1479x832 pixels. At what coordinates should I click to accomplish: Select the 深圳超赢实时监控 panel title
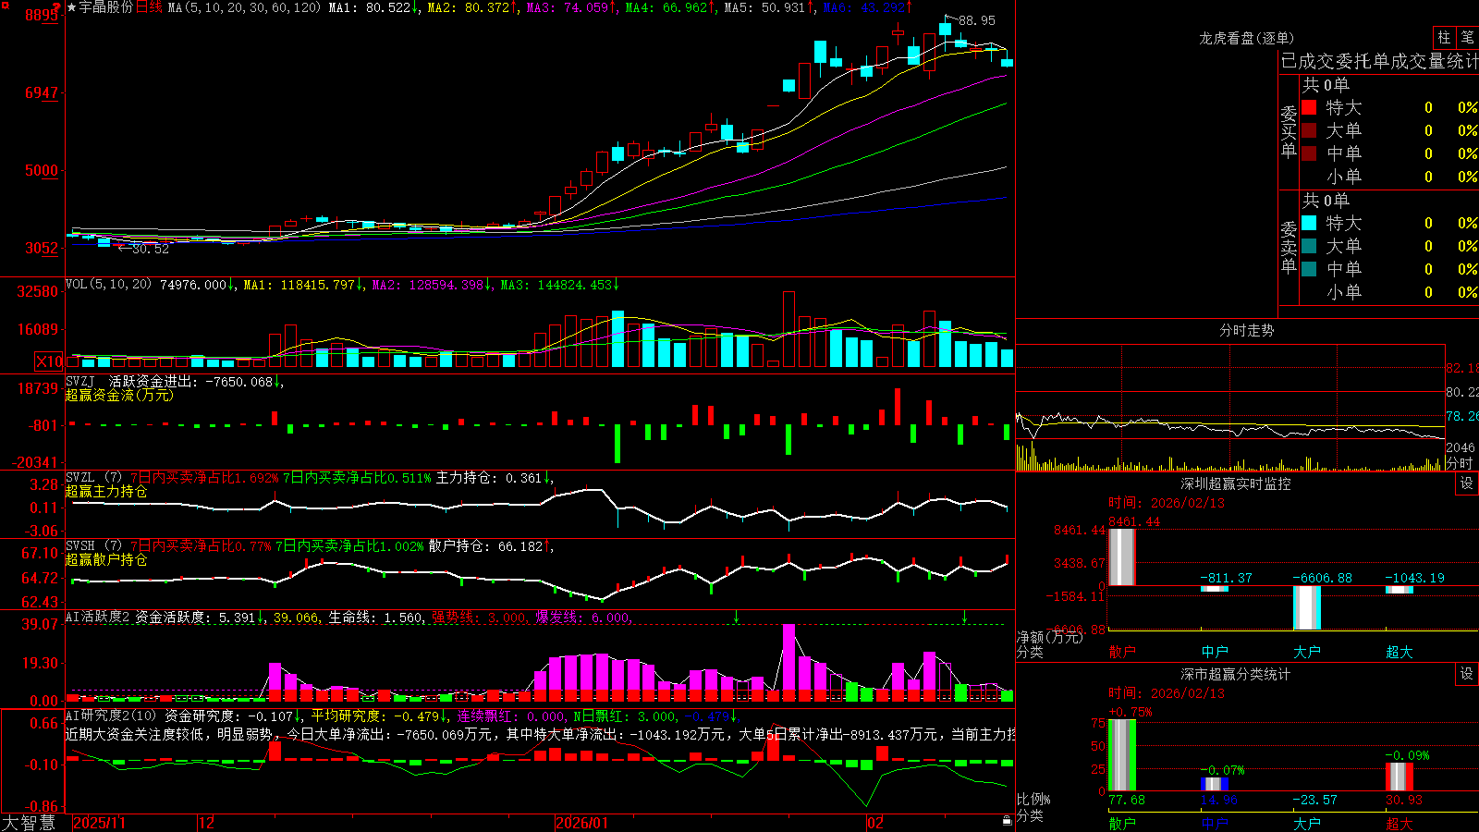1236,483
